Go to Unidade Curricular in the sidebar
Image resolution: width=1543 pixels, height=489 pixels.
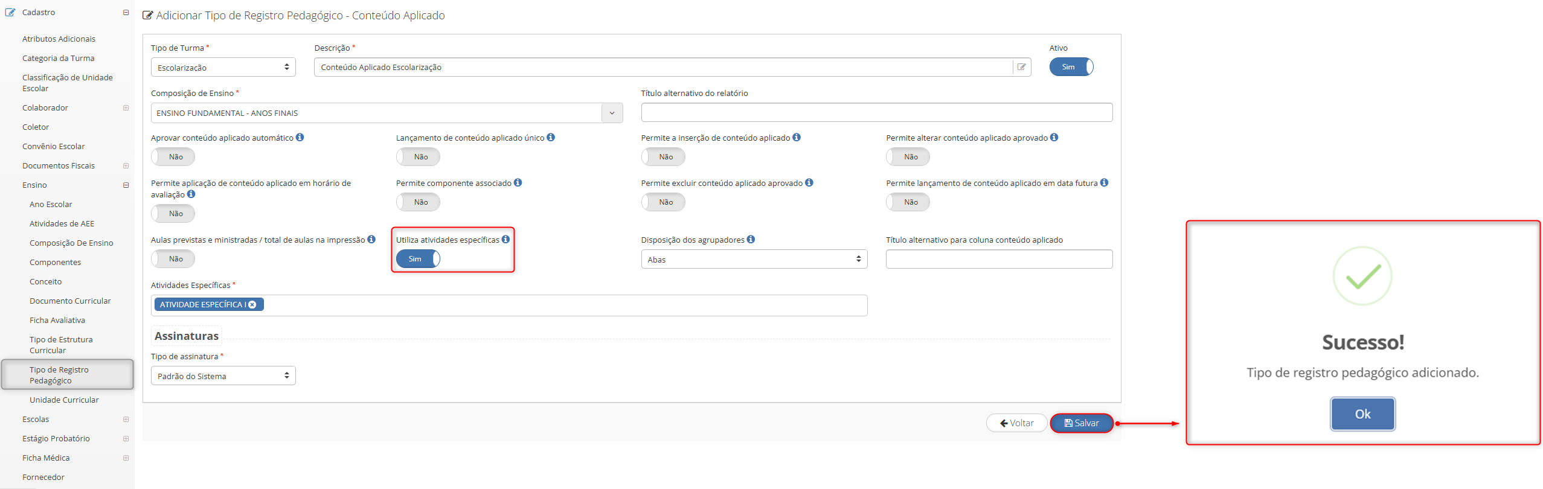64,400
